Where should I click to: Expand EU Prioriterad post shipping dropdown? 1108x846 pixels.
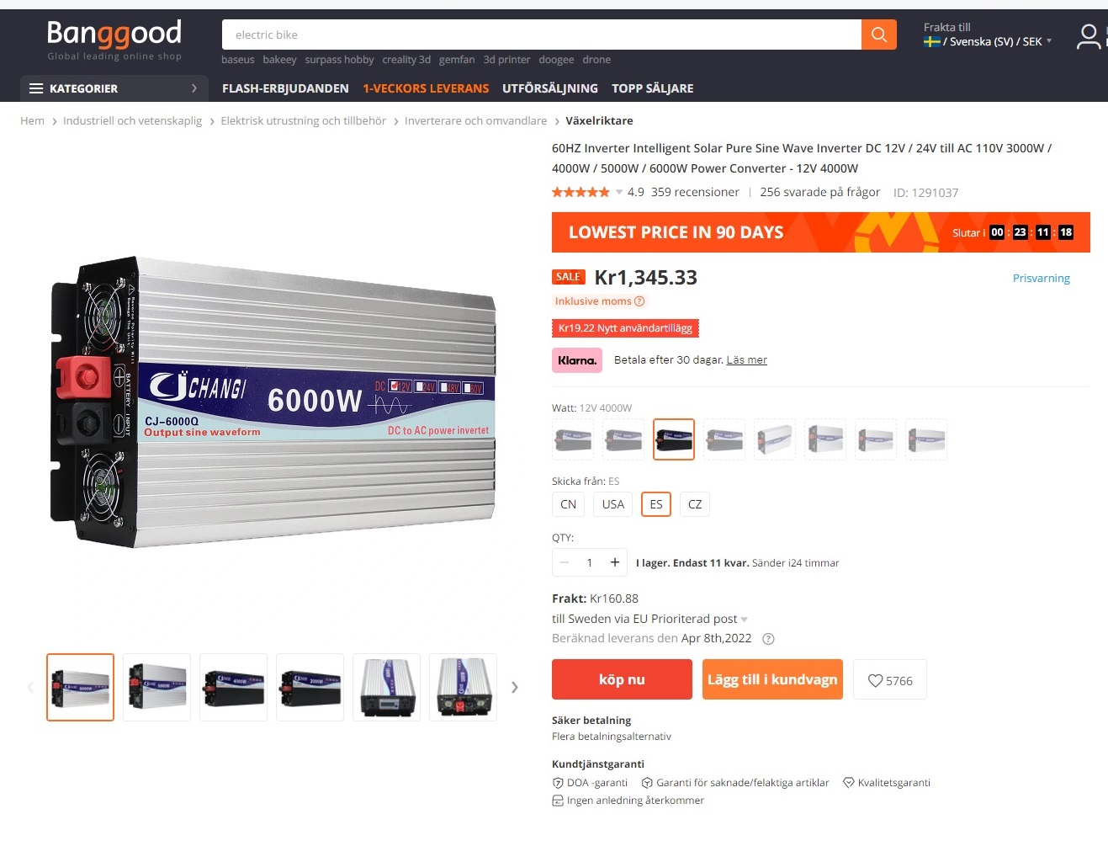tap(744, 620)
